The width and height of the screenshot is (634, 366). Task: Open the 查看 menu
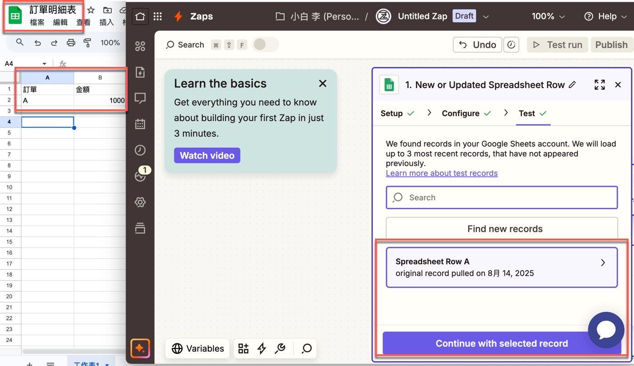click(83, 22)
